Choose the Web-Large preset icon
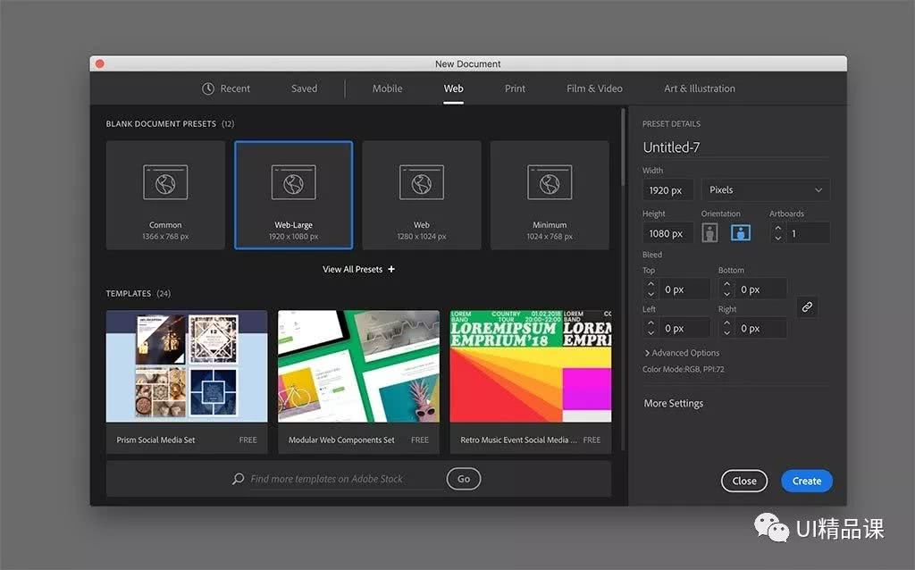Image resolution: width=915 pixels, height=570 pixels. [293, 182]
